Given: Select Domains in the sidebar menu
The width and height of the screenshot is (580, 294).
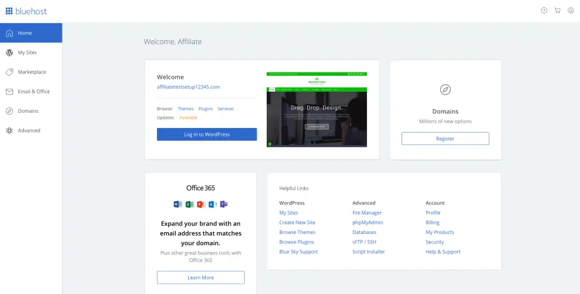Looking at the screenshot, I should pos(31,111).
